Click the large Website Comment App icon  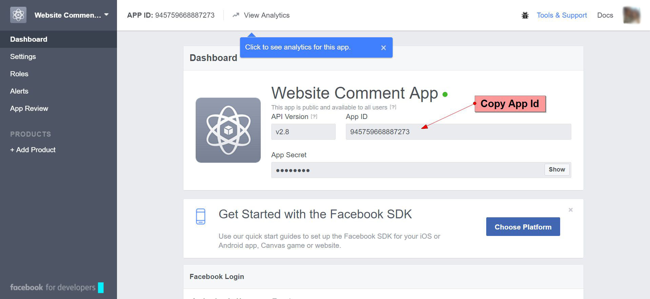(228, 130)
